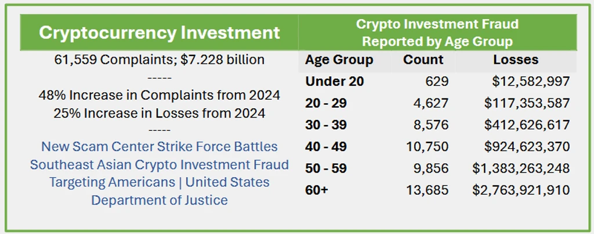Select the 50 - 59 row label
Image resolution: width=594 pixels, height=234 pixels.
point(326,168)
